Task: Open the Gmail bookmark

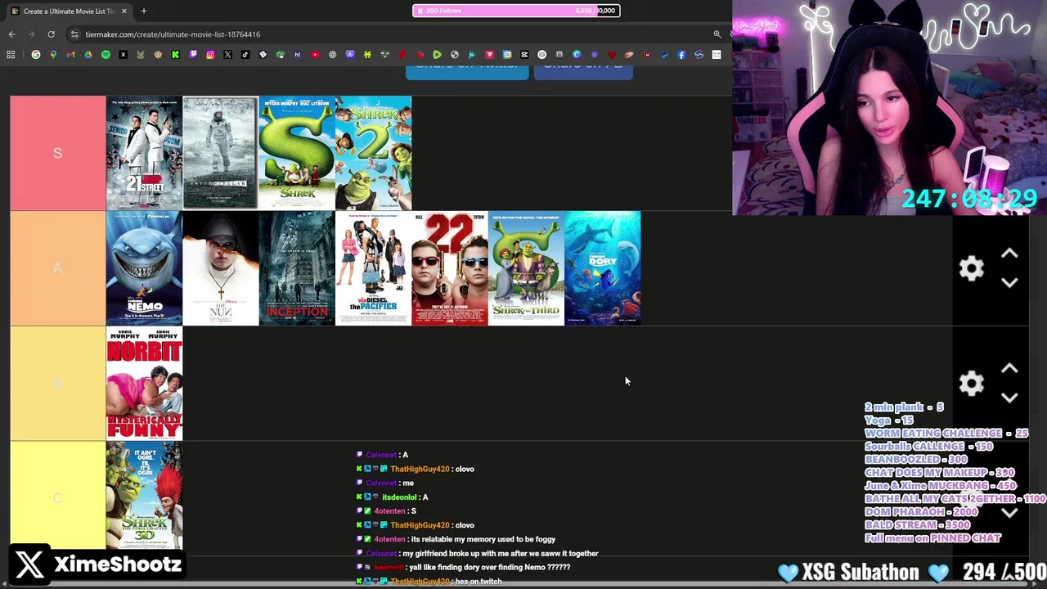Action: pos(70,55)
